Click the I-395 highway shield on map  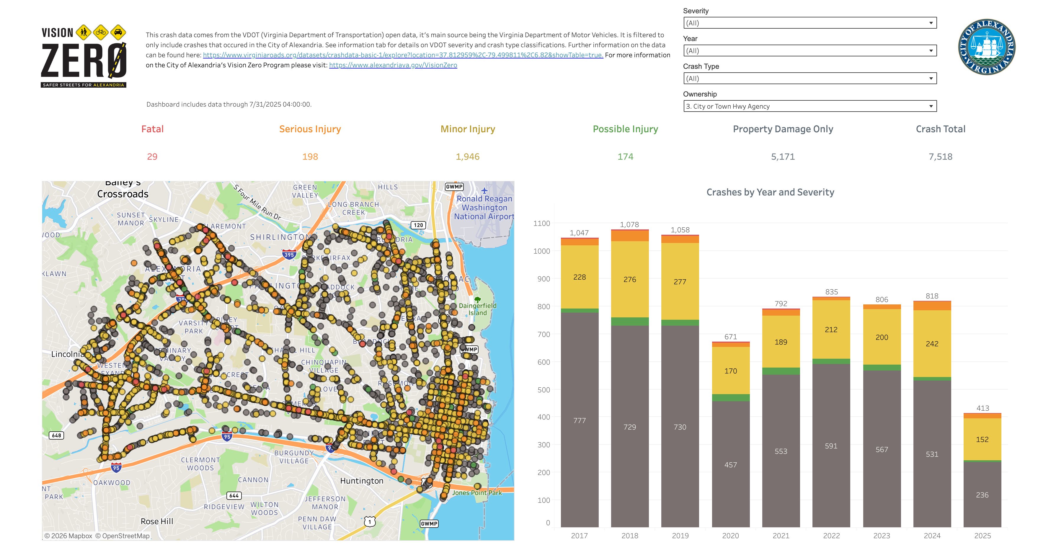(x=289, y=254)
